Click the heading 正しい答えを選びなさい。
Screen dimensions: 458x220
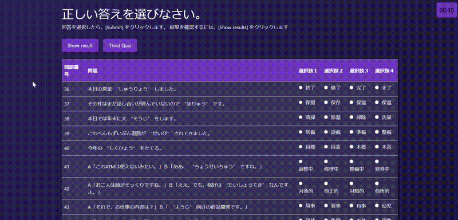132,14
